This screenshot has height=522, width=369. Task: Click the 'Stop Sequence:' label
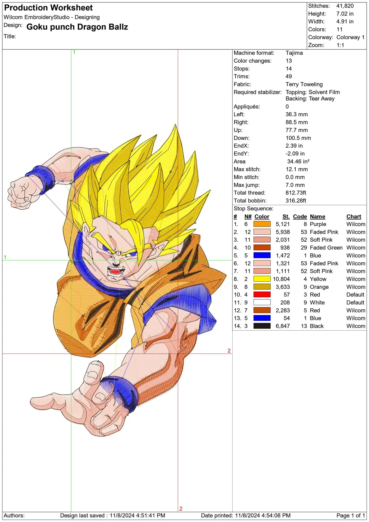(253, 209)
